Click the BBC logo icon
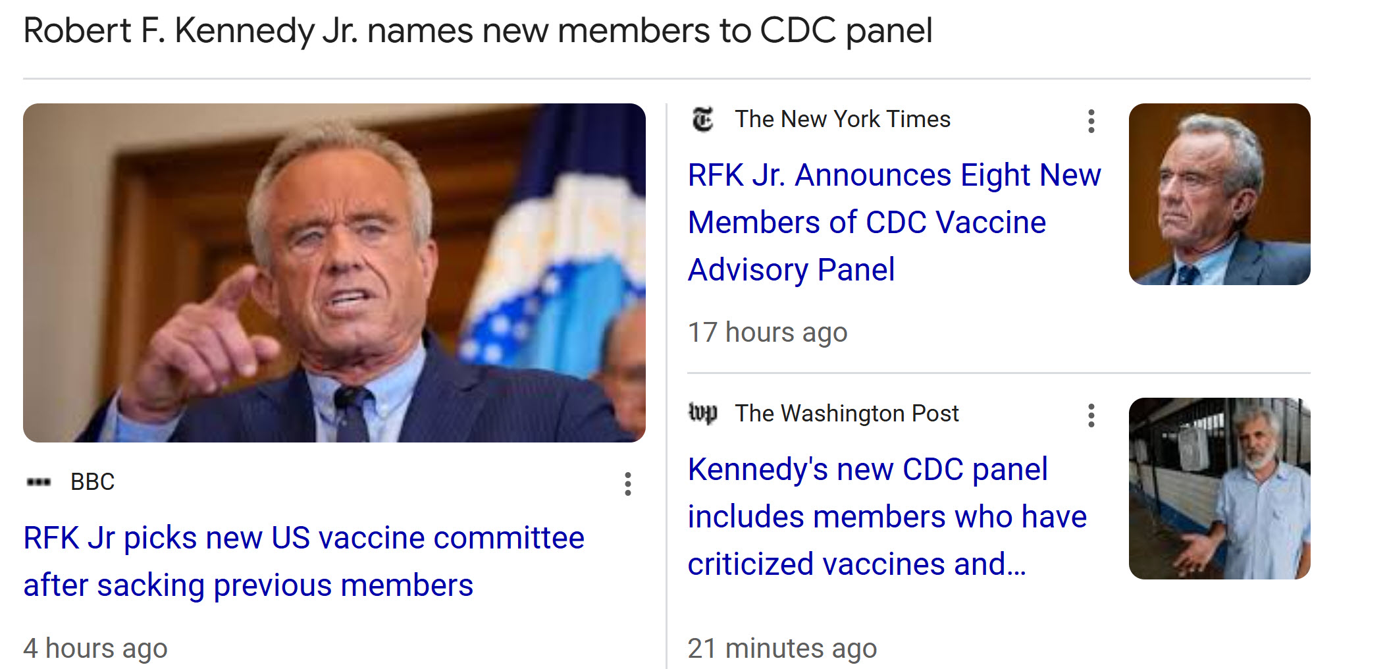 click(39, 482)
